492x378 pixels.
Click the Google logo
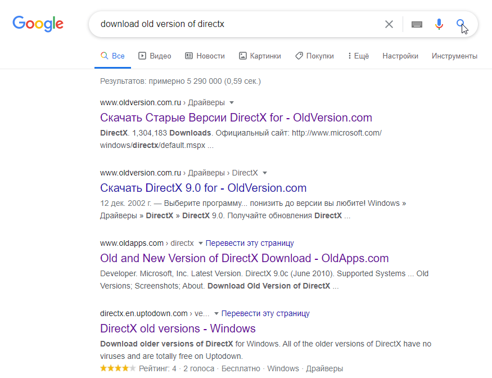coord(38,24)
